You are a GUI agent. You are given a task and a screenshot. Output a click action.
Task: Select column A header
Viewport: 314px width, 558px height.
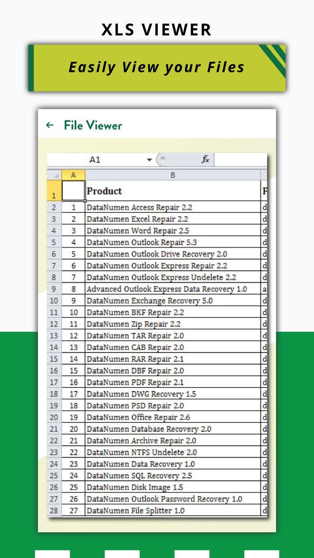73,175
